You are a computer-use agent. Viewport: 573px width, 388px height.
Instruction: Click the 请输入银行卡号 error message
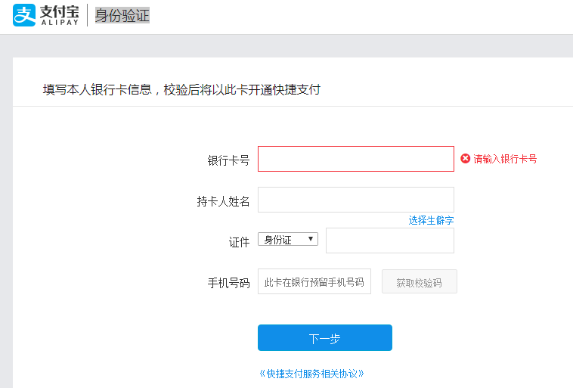(x=505, y=159)
